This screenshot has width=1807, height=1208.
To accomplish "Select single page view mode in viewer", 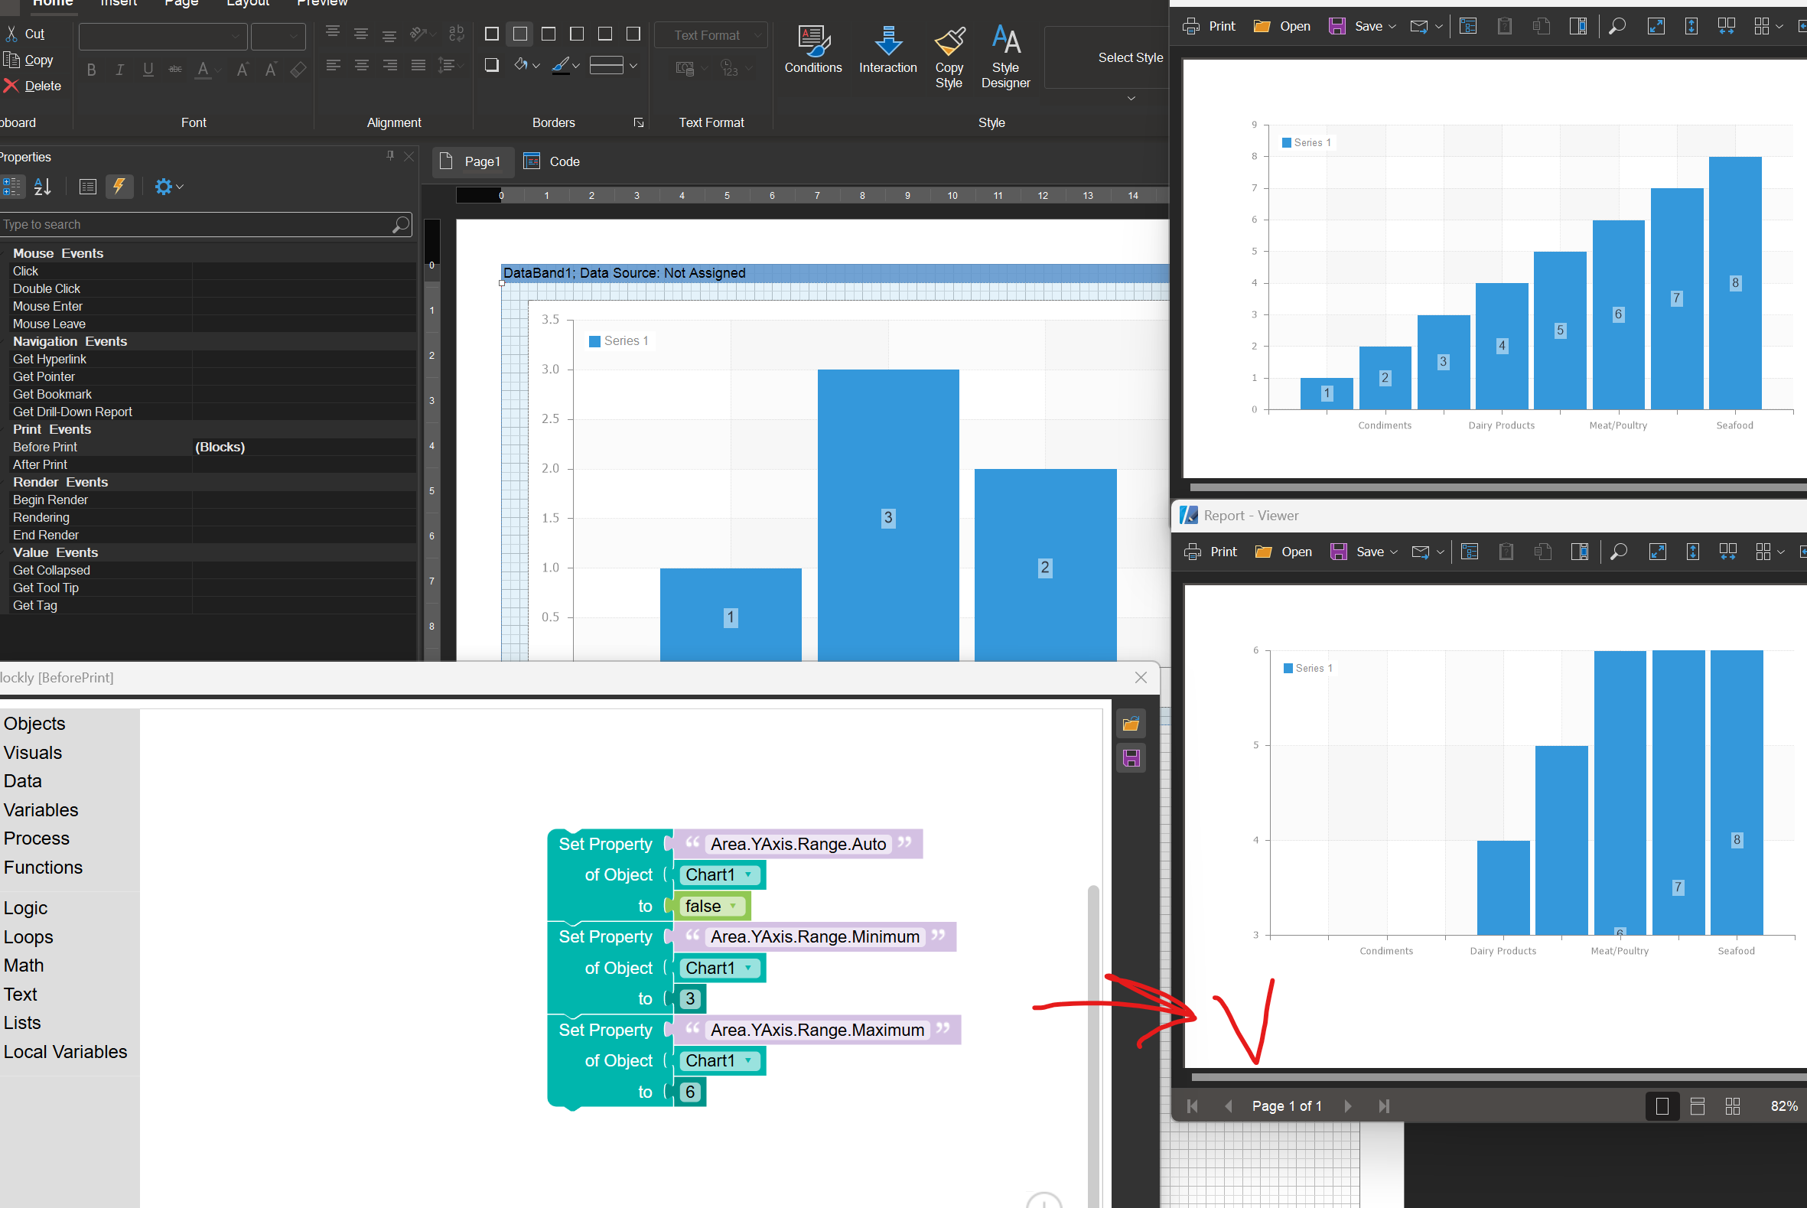I will [1662, 1106].
